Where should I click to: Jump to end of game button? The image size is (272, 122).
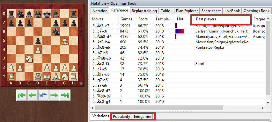tap(65, 95)
